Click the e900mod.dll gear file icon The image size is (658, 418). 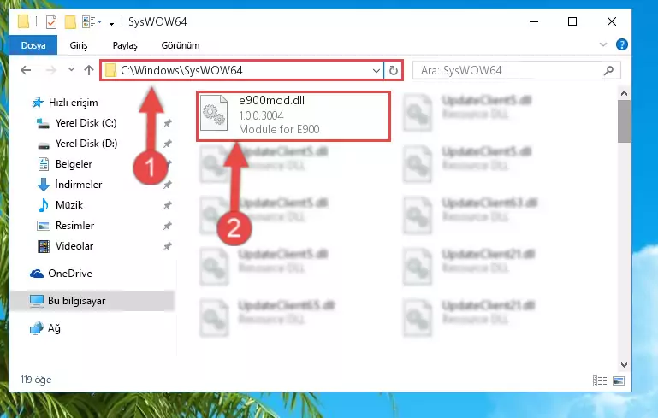point(214,113)
